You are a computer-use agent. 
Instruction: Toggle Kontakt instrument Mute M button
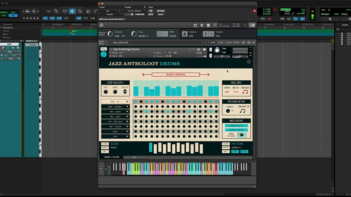pos(211,56)
